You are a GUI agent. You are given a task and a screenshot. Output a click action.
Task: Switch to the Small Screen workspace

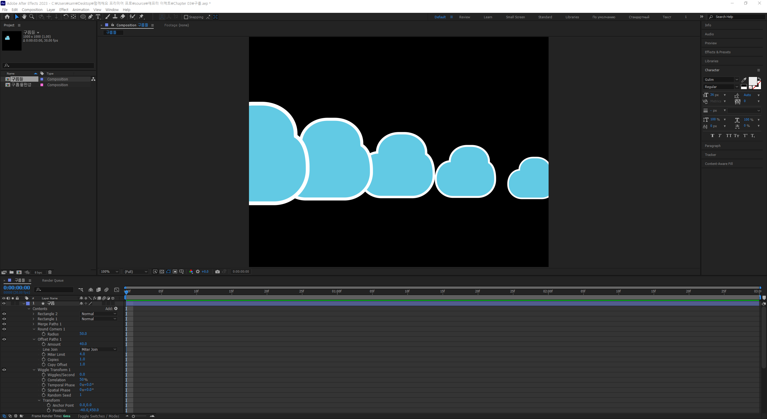coord(515,17)
